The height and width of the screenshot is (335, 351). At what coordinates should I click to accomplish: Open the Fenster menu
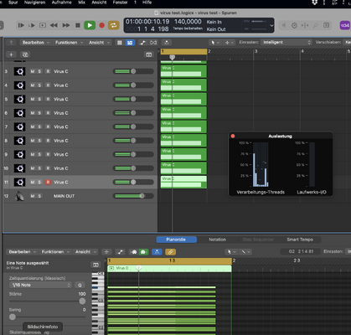(121, 3)
